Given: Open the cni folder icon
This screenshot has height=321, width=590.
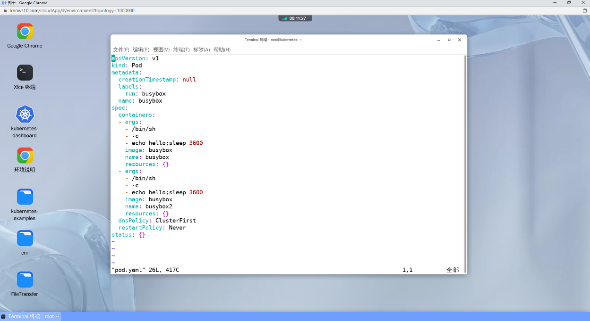Looking at the screenshot, I should (x=25, y=242).
